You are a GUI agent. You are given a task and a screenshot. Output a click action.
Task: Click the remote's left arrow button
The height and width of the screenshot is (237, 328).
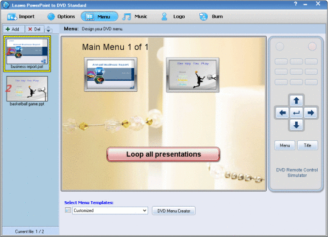(x=282, y=113)
